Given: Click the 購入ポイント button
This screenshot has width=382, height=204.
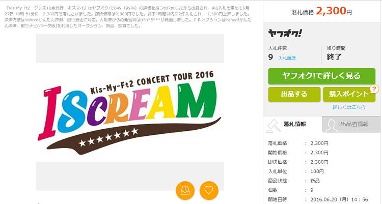Looking at the screenshot, I should click(x=349, y=94).
